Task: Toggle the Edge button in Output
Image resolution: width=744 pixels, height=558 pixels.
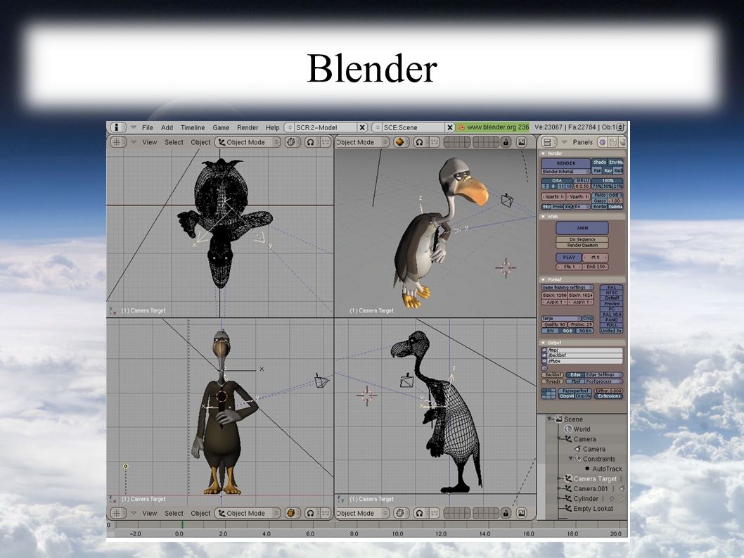Action: 575,374
